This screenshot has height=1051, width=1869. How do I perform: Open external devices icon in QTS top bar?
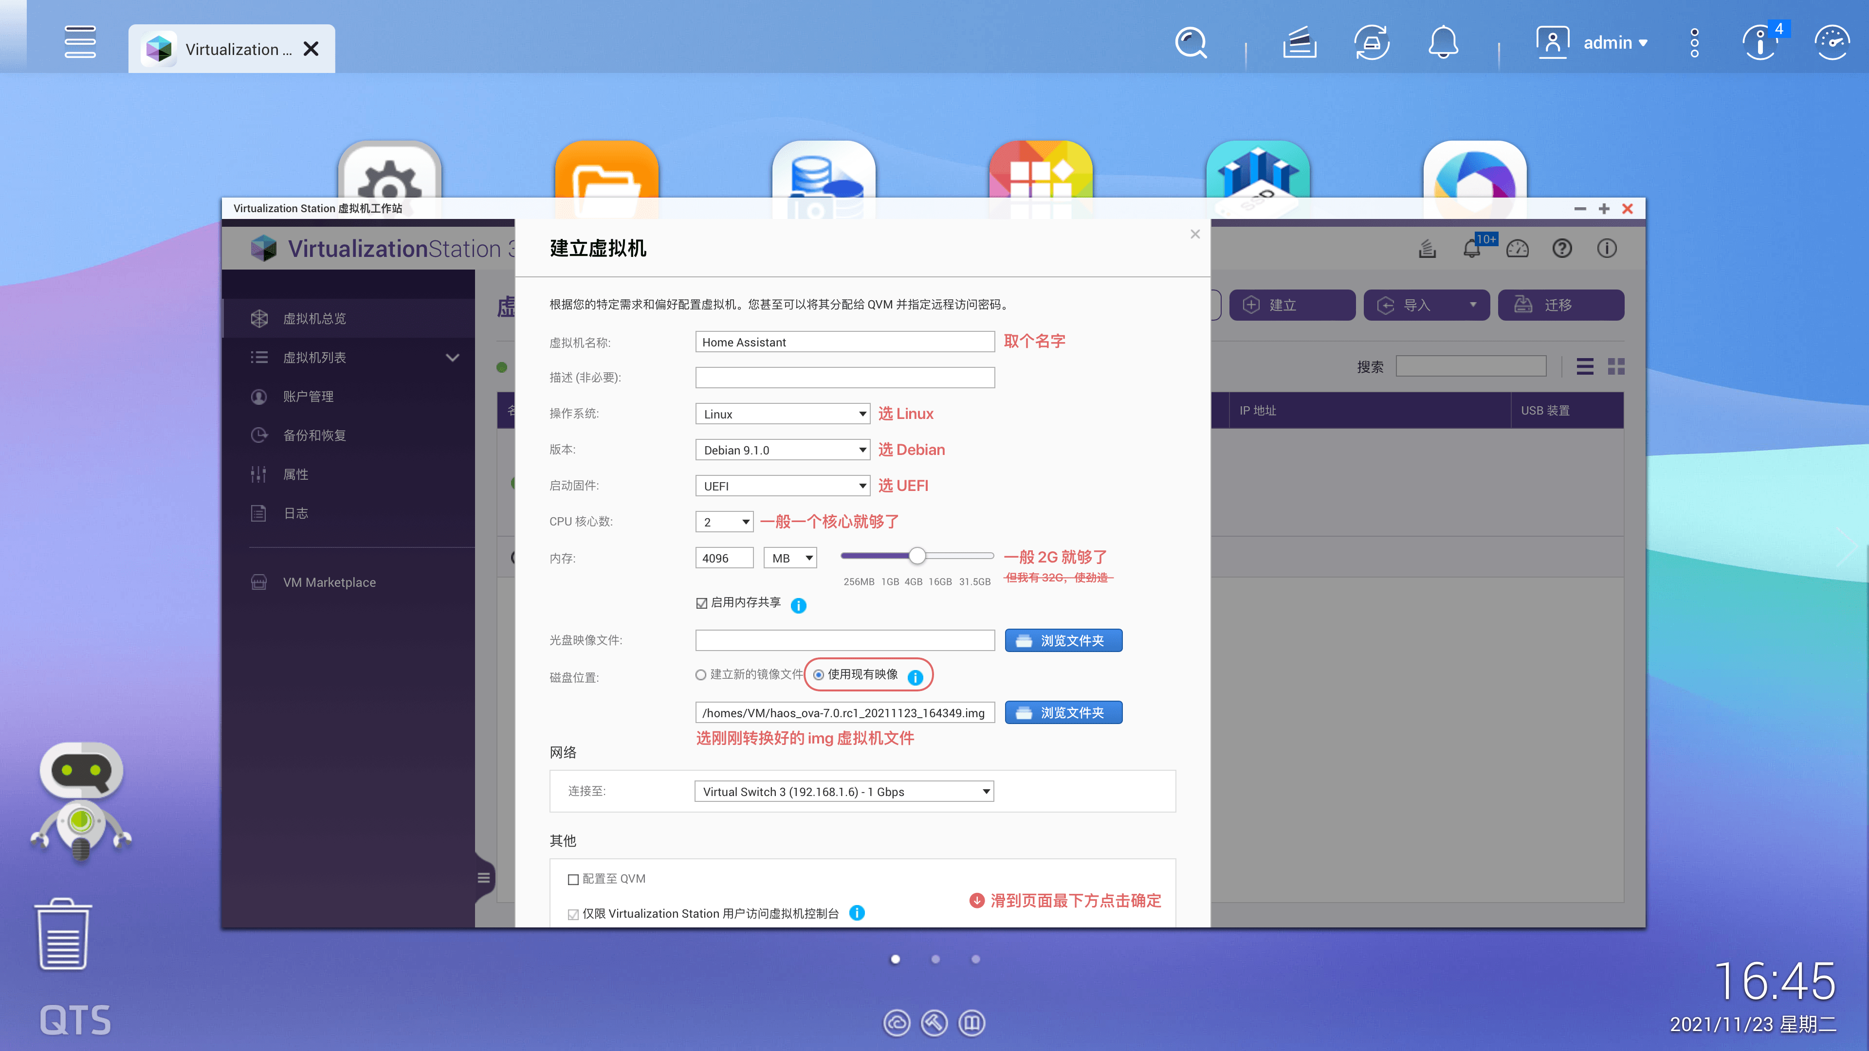pyautogui.click(x=1371, y=43)
